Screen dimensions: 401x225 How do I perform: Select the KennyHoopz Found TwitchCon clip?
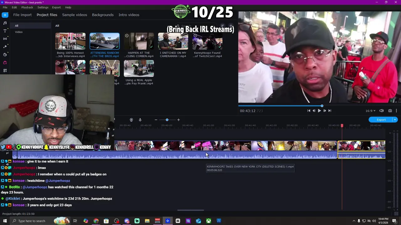pos(207,41)
